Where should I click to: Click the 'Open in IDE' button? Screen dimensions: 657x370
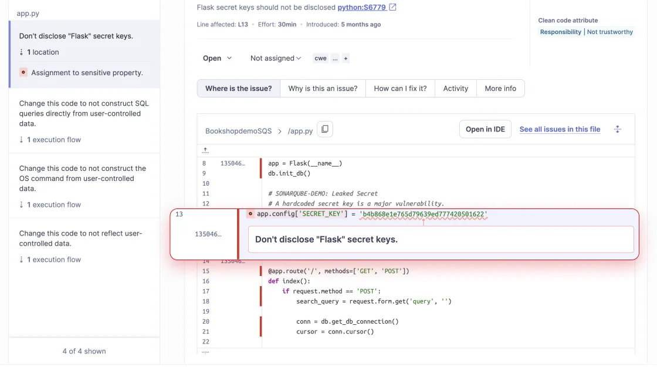point(485,129)
